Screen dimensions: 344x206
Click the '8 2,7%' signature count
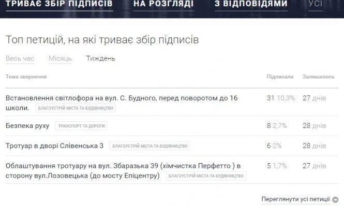[x=277, y=125]
